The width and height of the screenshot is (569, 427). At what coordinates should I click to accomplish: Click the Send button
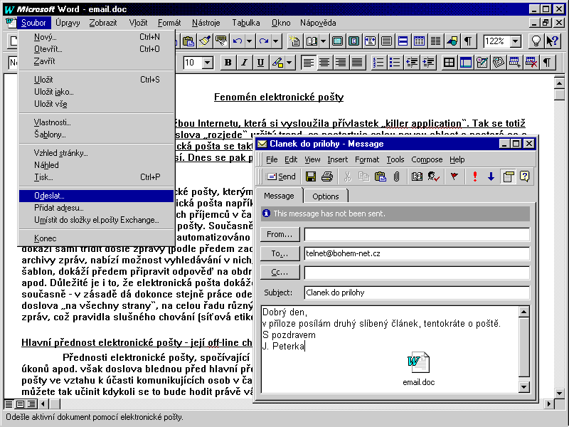[x=281, y=176]
